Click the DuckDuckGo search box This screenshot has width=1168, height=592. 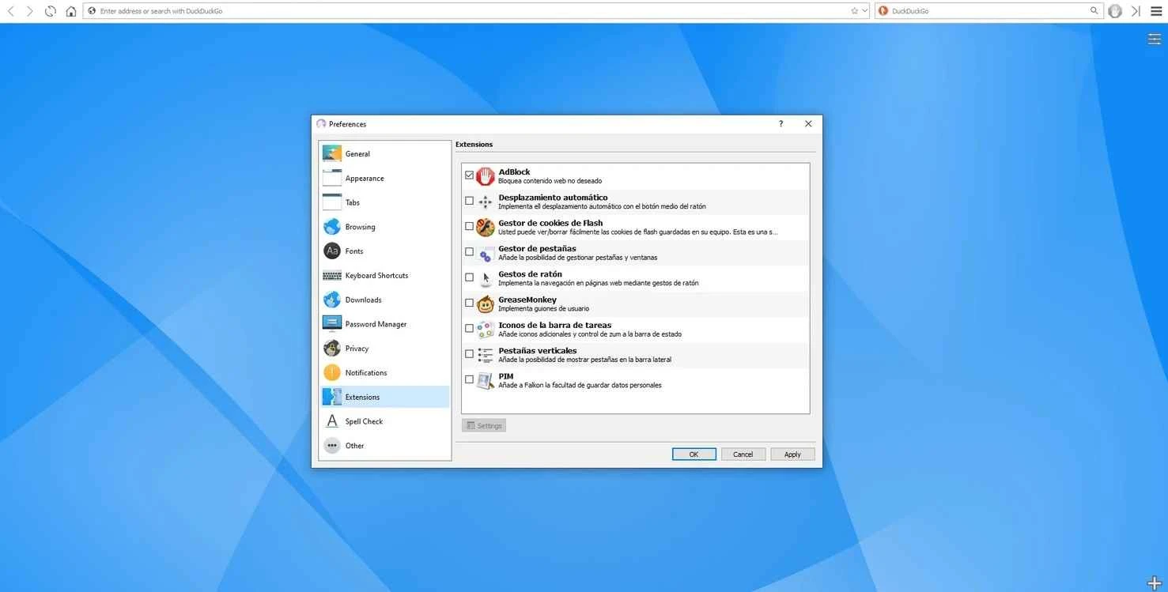pyautogui.click(x=988, y=11)
